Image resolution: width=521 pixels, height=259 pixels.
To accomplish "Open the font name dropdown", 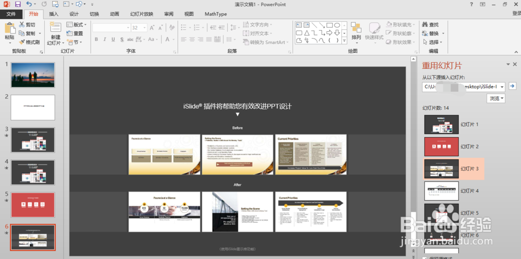I will click(128, 28).
